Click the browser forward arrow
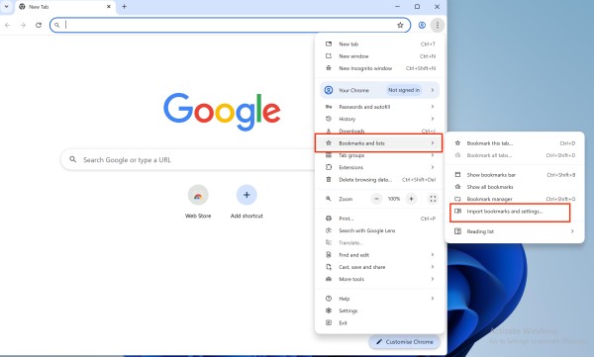Image resolution: width=594 pixels, height=357 pixels. click(x=23, y=25)
